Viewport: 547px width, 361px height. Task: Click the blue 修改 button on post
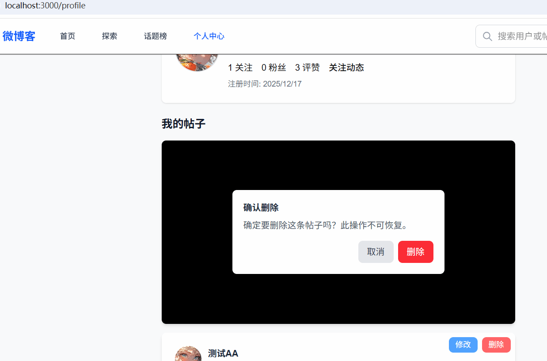point(463,345)
